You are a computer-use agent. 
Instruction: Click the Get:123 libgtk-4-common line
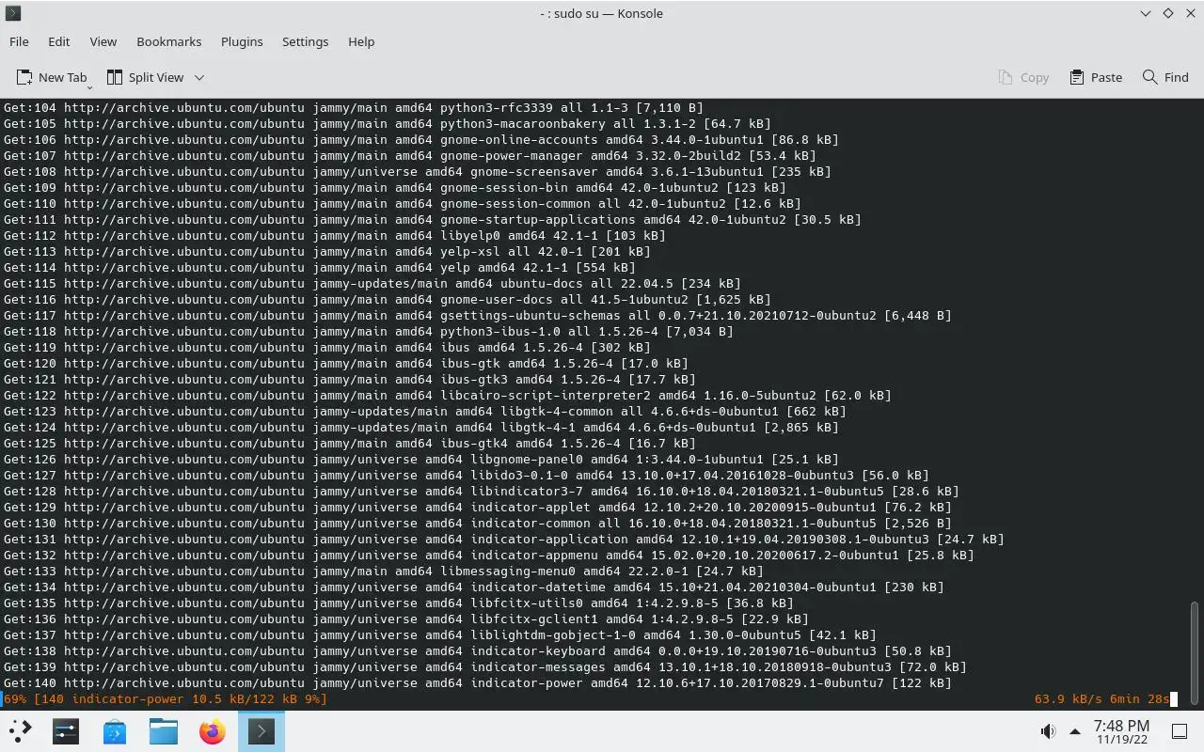pyautogui.click(x=425, y=411)
